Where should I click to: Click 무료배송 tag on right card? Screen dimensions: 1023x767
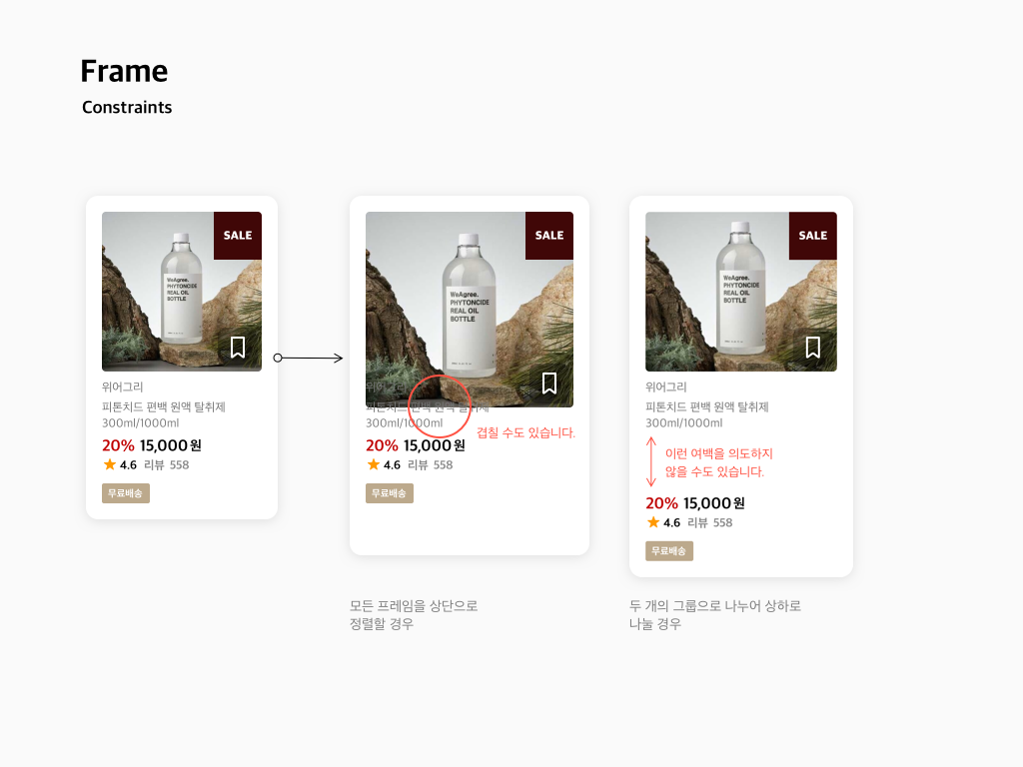tap(668, 550)
